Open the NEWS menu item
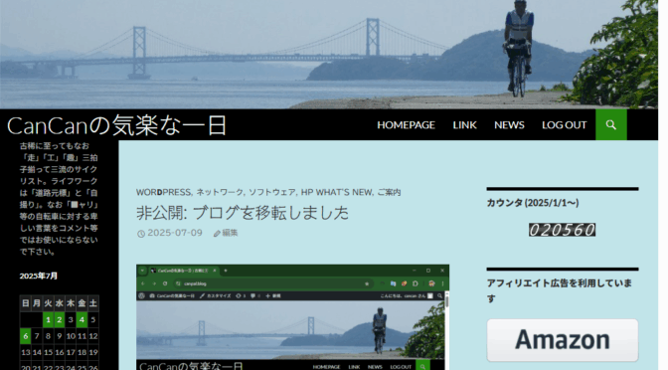Image resolution: width=668 pixels, height=370 pixels. 509,125
